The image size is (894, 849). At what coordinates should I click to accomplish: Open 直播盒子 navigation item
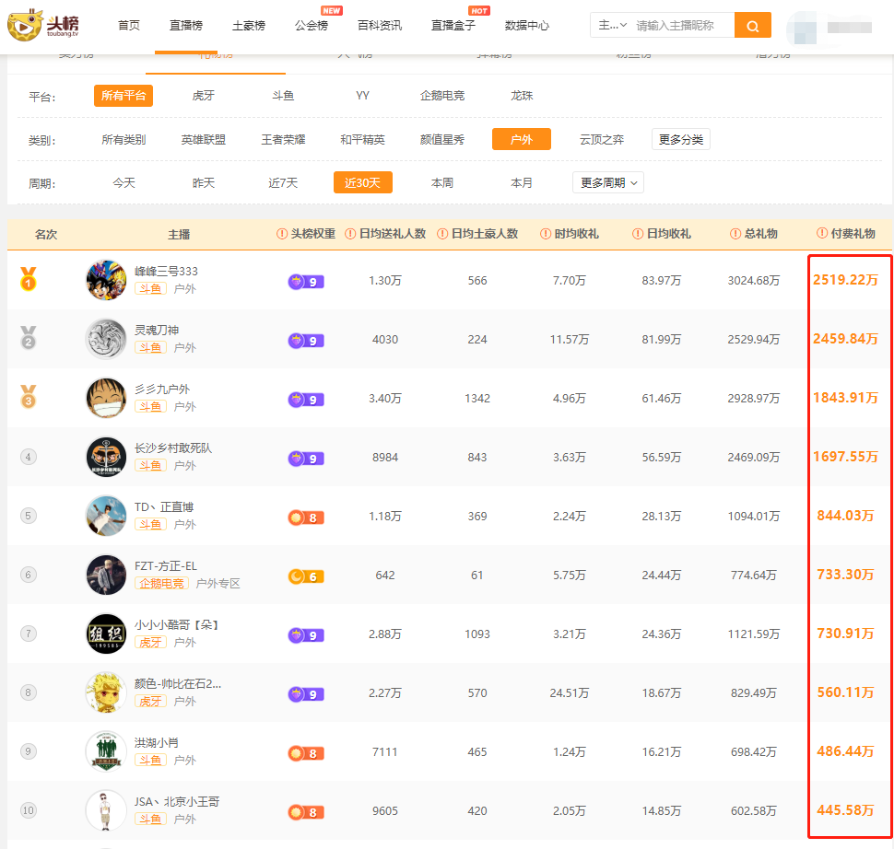click(453, 26)
